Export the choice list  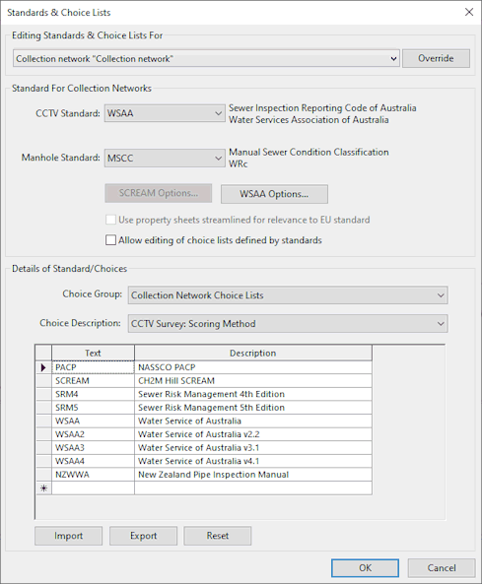coord(143,536)
